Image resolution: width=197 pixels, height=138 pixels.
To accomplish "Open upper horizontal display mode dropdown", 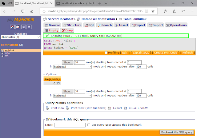I will pos(73,67).
